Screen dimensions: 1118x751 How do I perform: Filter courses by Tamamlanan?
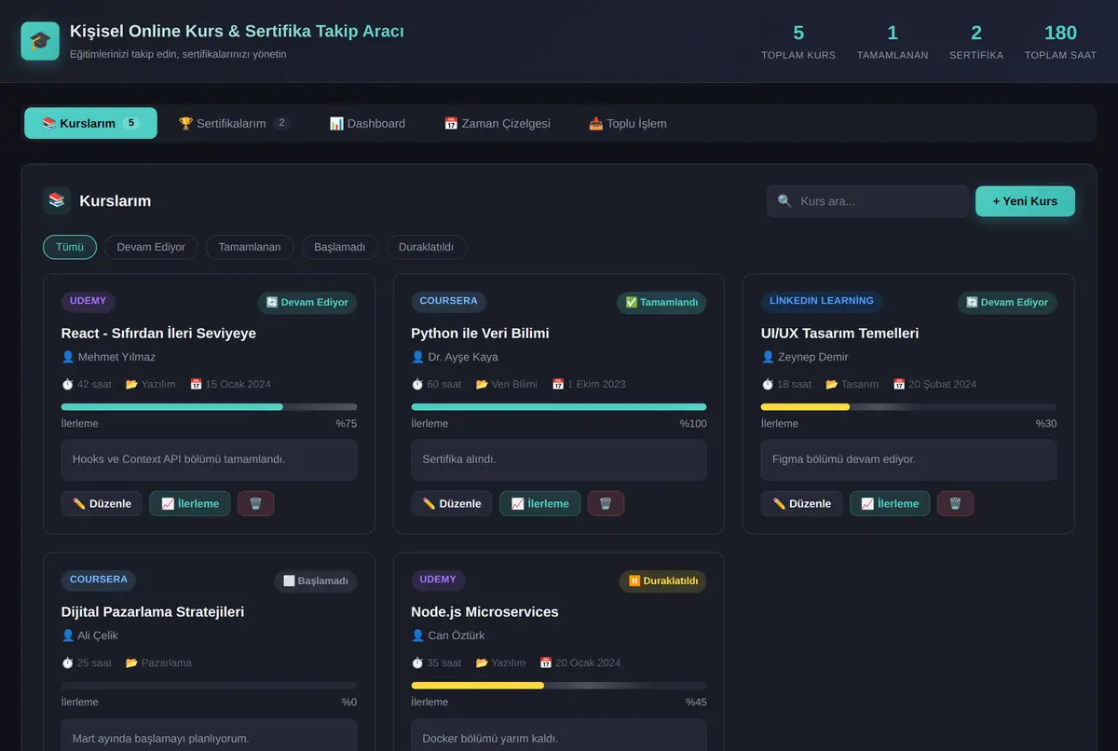tap(250, 247)
